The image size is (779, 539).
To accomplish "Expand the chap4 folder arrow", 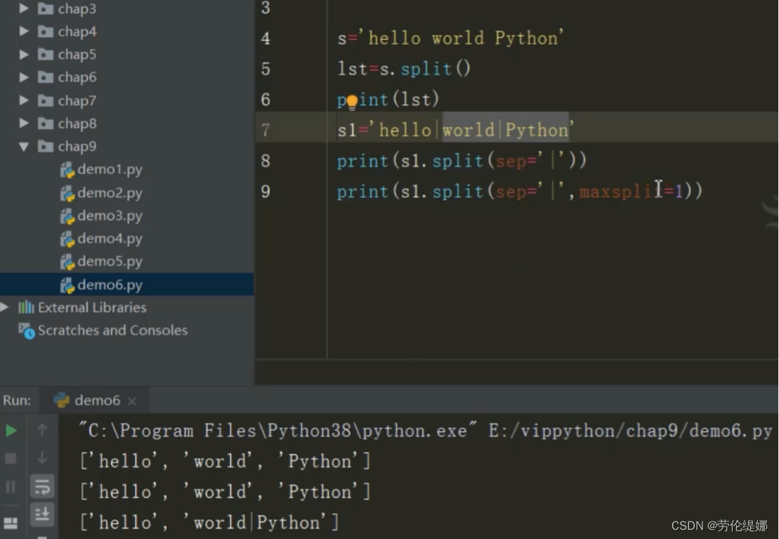I will [x=23, y=32].
